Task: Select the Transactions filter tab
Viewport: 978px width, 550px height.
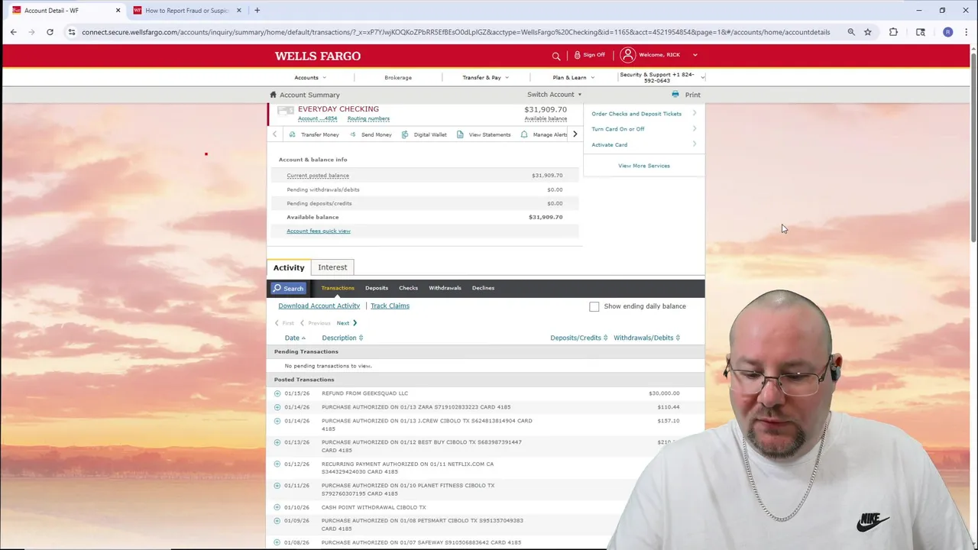Action: click(x=338, y=288)
